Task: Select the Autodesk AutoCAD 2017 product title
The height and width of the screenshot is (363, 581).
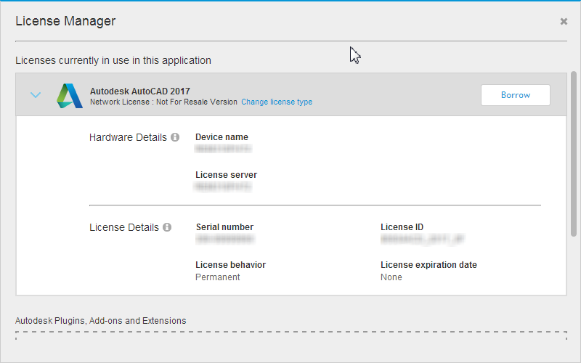Action: click(139, 91)
